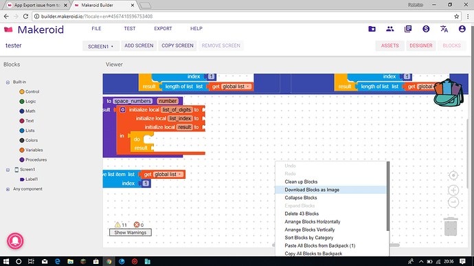
Task: Choose Collapse Blocks in context menu
Action: 330,197
